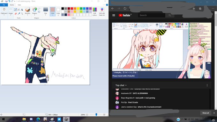Open the browser collections icon
217x122 pixels.
tap(200, 8)
